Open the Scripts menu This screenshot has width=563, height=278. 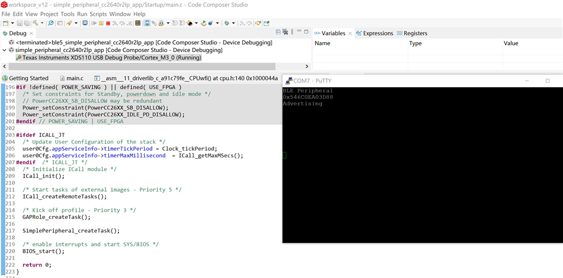coord(98,14)
